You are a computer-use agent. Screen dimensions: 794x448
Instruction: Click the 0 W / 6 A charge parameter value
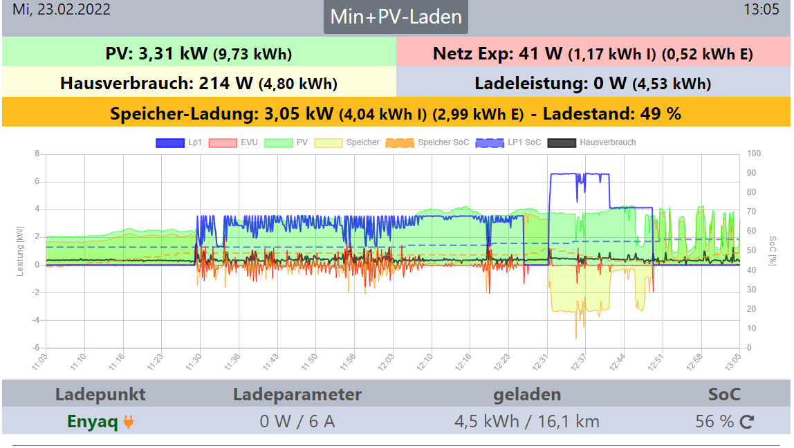[x=297, y=422]
